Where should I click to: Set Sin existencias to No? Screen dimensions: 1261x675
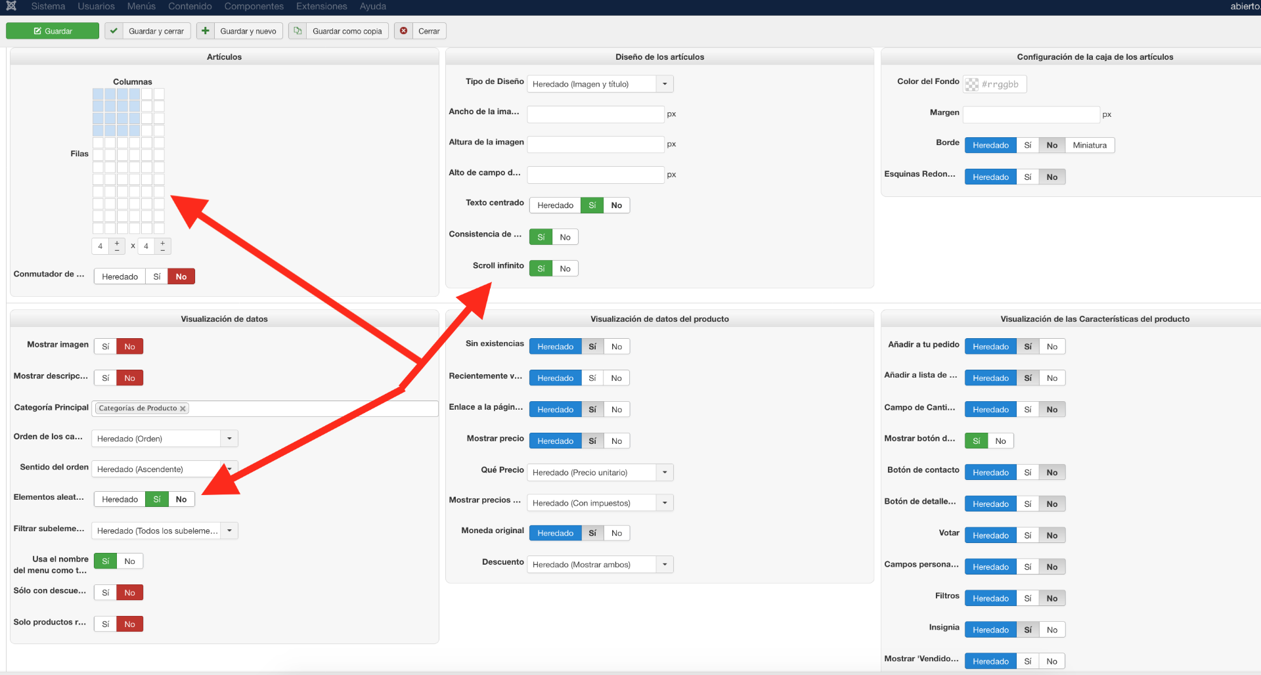616,347
